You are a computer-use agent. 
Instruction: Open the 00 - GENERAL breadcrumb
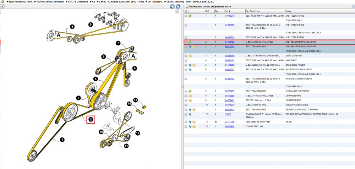tap(155, 1)
